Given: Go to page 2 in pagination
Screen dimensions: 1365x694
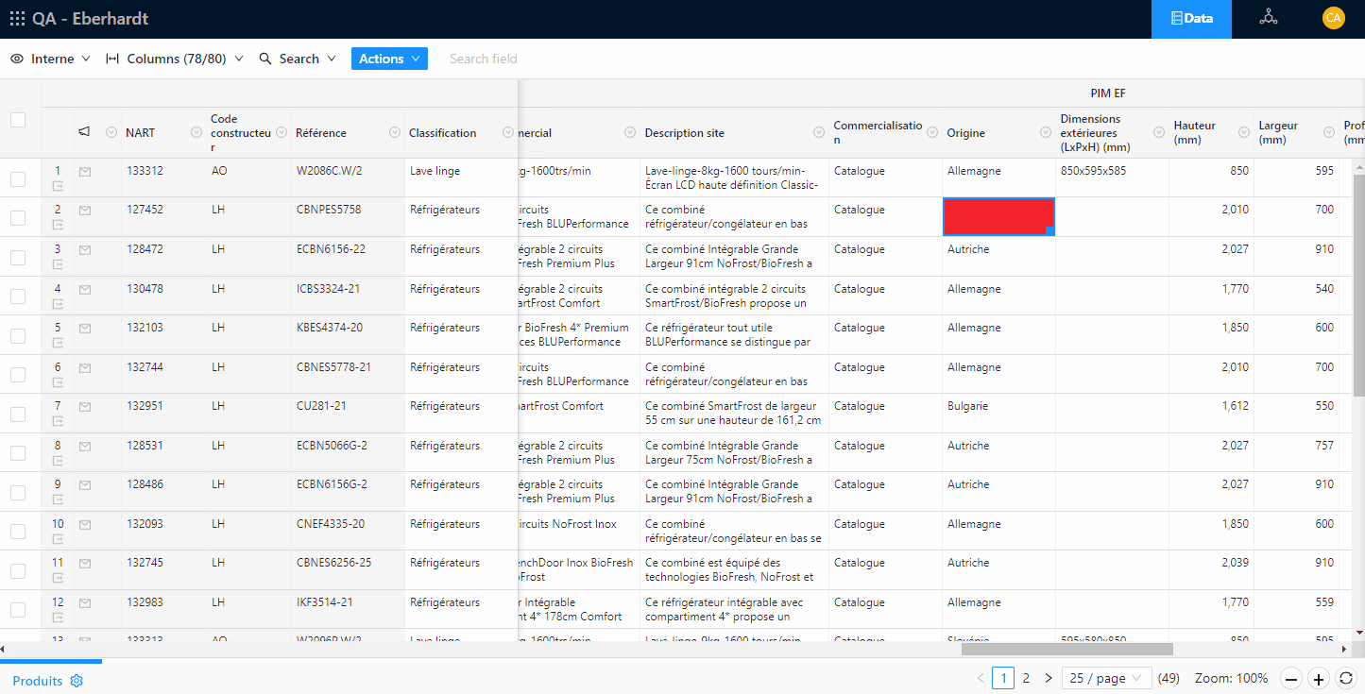Looking at the screenshot, I should (1026, 678).
